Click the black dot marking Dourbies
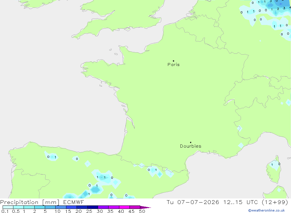The image size is (291, 213). point(191,142)
